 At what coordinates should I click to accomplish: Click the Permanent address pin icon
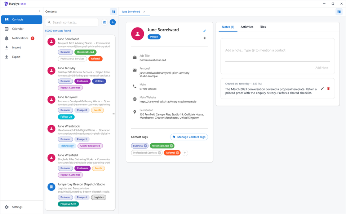(134, 112)
